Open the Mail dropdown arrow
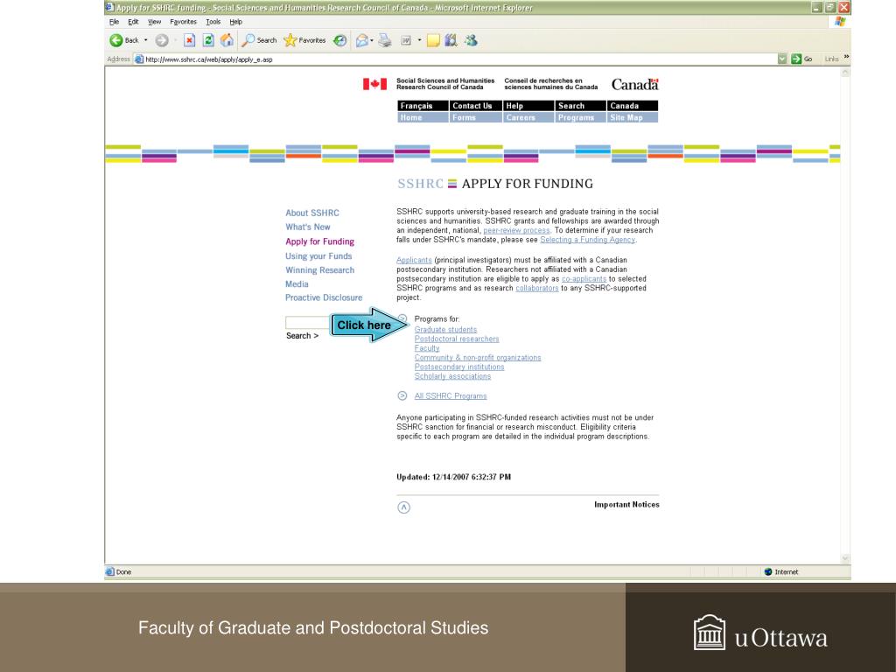Image resolution: width=896 pixels, height=672 pixels. click(x=371, y=40)
